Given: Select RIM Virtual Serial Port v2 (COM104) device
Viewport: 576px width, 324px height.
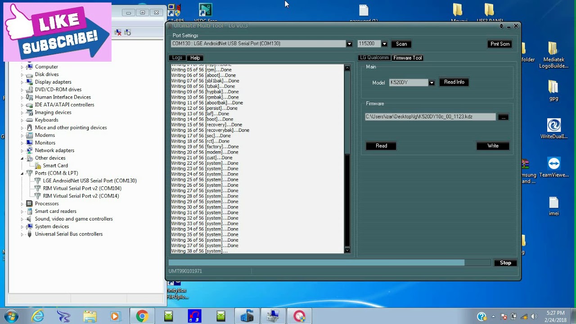Looking at the screenshot, I should coord(82,188).
